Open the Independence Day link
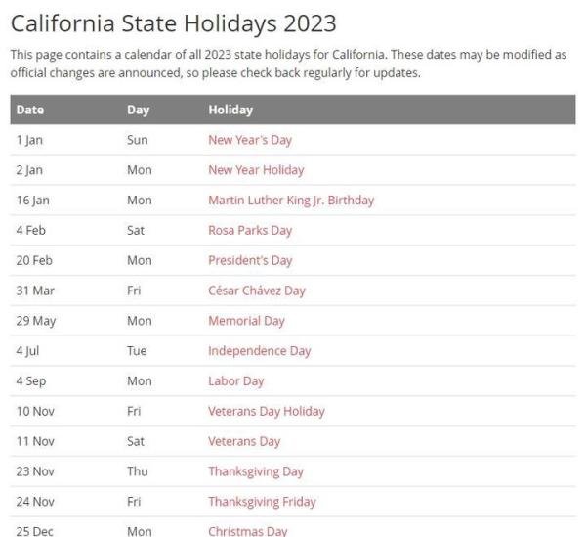 click(x=260, y=351)
